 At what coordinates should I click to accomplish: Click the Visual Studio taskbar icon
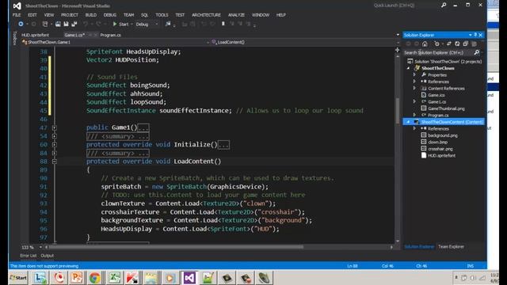pyautogui.click(x=189, y=278)
